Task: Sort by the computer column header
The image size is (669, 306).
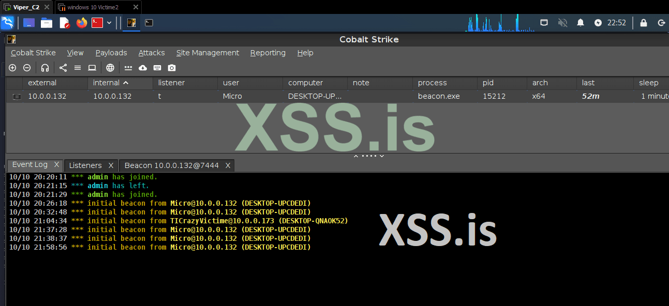Action: click(316, 83)
